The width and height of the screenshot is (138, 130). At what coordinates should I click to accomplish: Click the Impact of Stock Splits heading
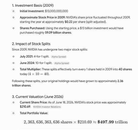pos(31,44)
